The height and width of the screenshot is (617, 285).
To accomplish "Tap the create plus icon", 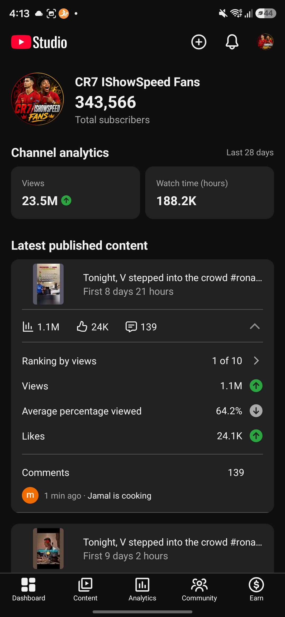I will click(x=199, y=42).
